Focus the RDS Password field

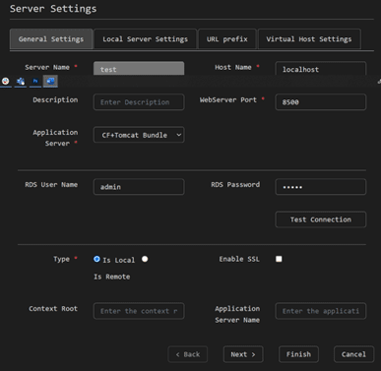click(x=321, y=187)
